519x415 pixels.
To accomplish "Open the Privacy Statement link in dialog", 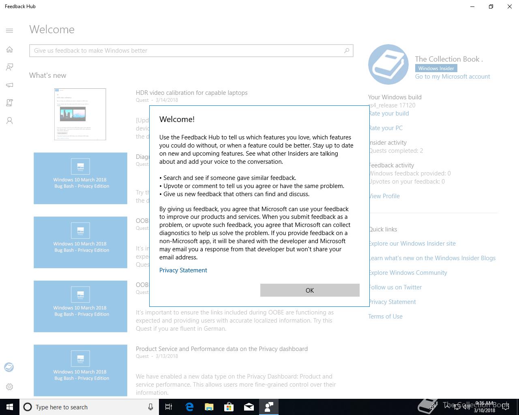I will click(x=183, y=270).
